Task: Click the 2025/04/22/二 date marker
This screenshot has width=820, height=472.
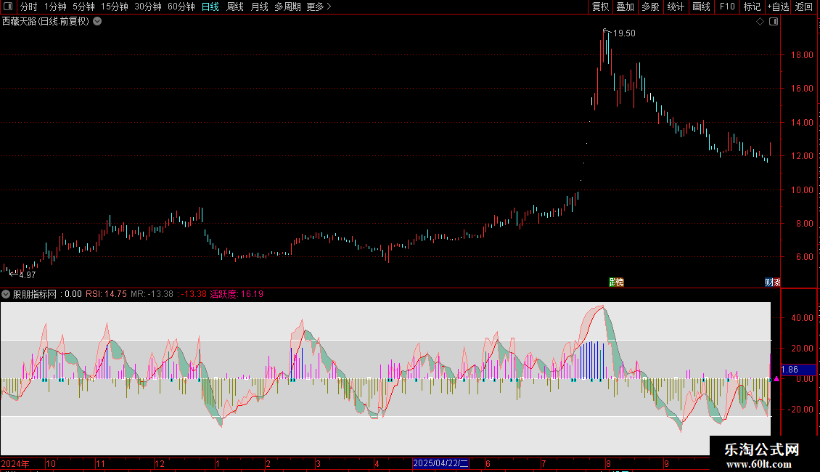Action: [x=440, y=463]
